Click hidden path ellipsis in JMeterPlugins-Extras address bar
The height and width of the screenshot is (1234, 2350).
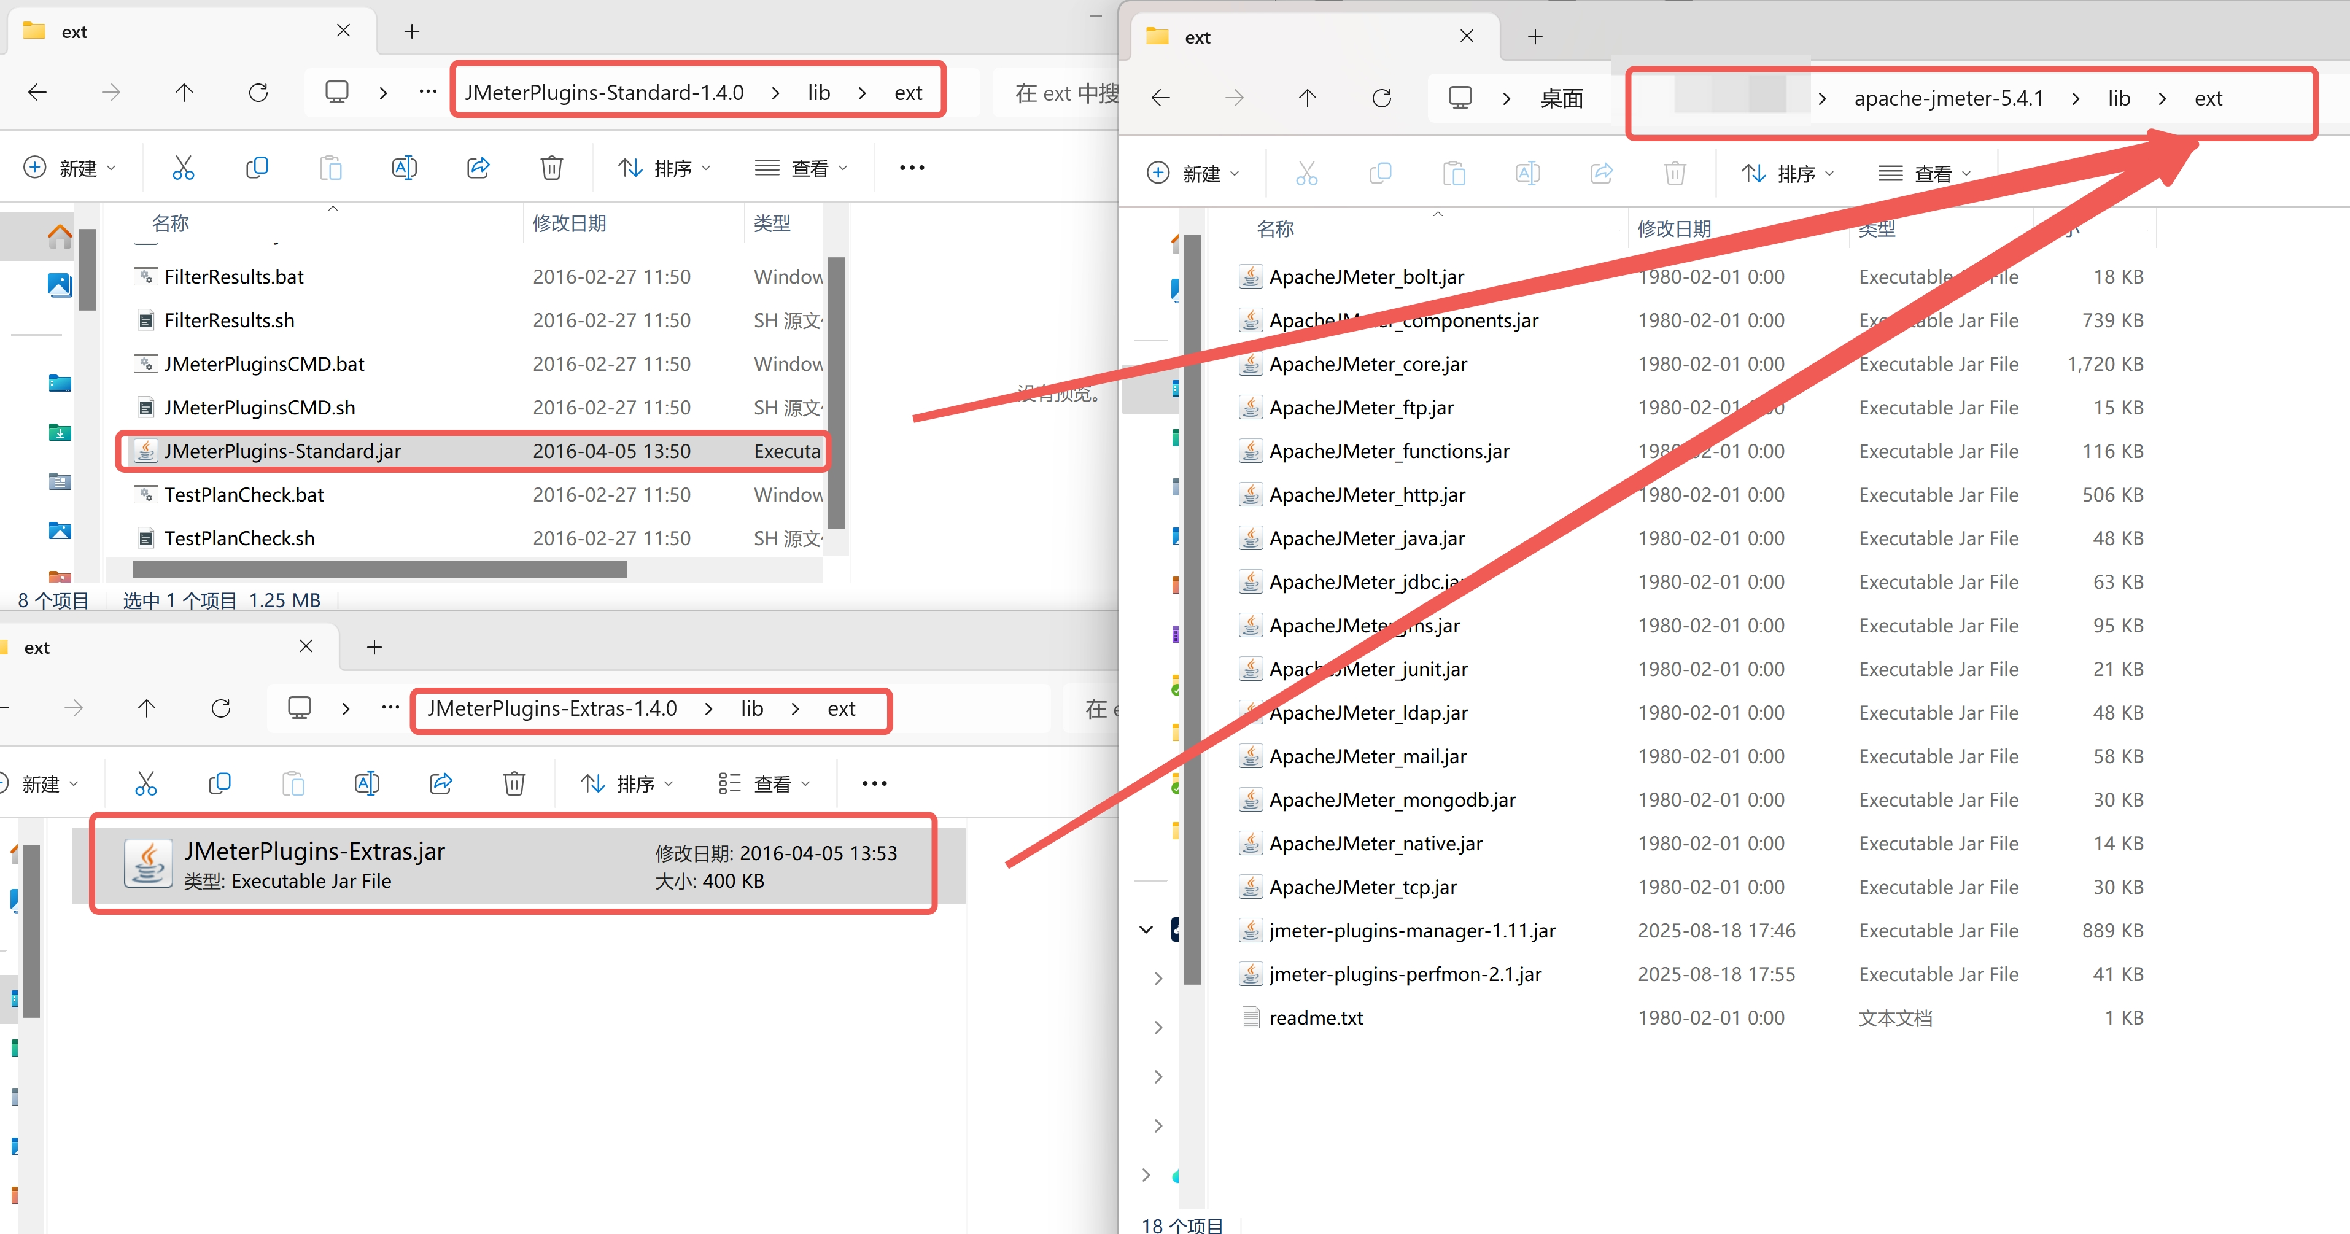tap(390, 708)
